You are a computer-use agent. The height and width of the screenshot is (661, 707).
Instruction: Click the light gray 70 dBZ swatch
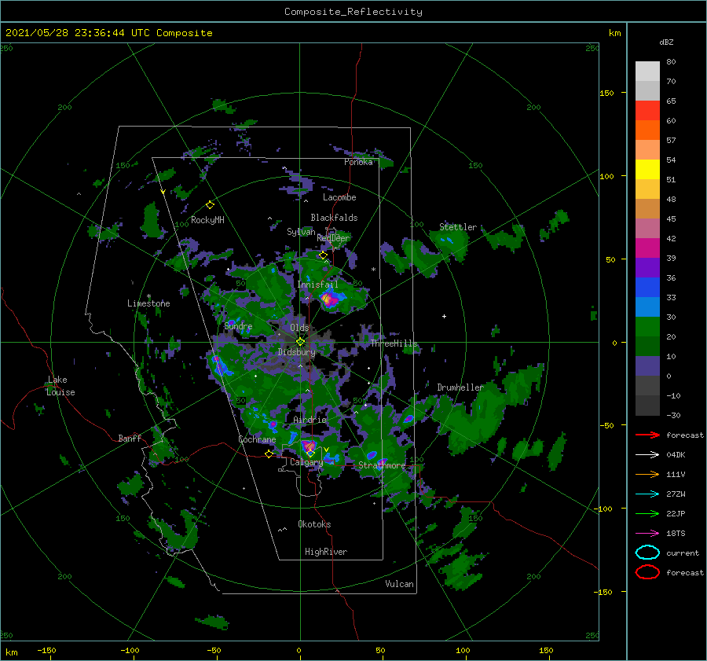647,72
